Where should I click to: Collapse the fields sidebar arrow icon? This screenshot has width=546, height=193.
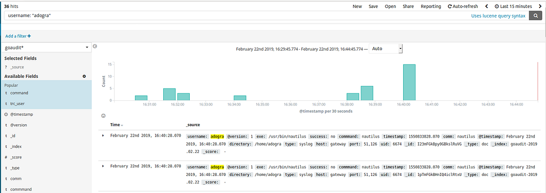click(95, 46)
